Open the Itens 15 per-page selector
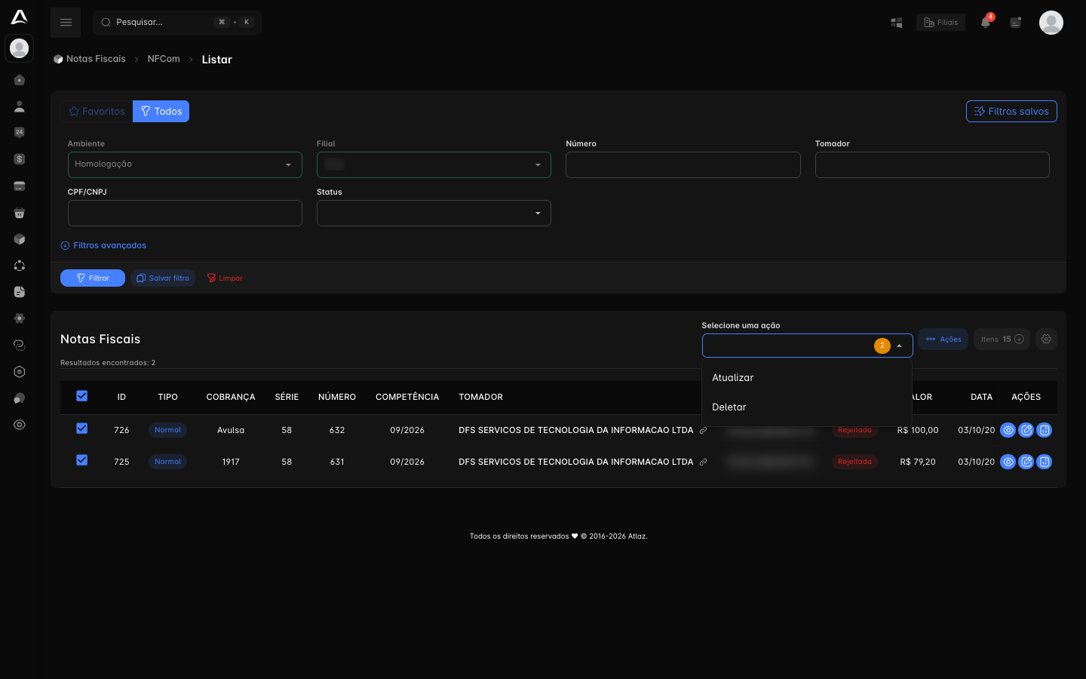 click(1002, 339)
